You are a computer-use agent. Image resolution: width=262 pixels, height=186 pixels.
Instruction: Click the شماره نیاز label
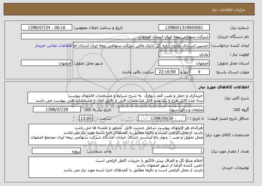pyautogui.click(x=240, y=28)
